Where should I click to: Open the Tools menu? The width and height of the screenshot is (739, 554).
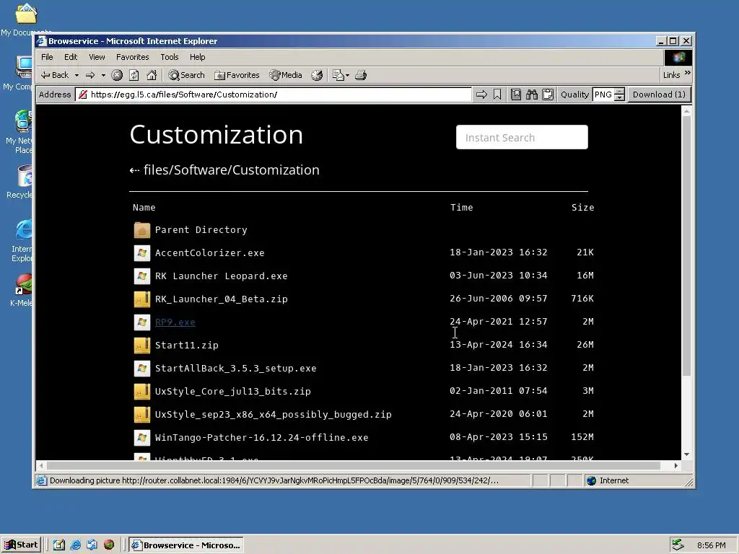point(169,57)
